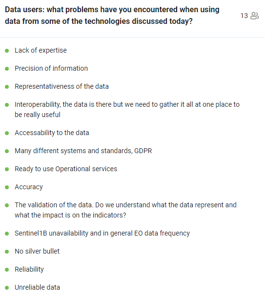Viewport: 265px width, 298px height.
Task: Click the participants count icon
Action: pyautogui.click(x=255, y=16)
